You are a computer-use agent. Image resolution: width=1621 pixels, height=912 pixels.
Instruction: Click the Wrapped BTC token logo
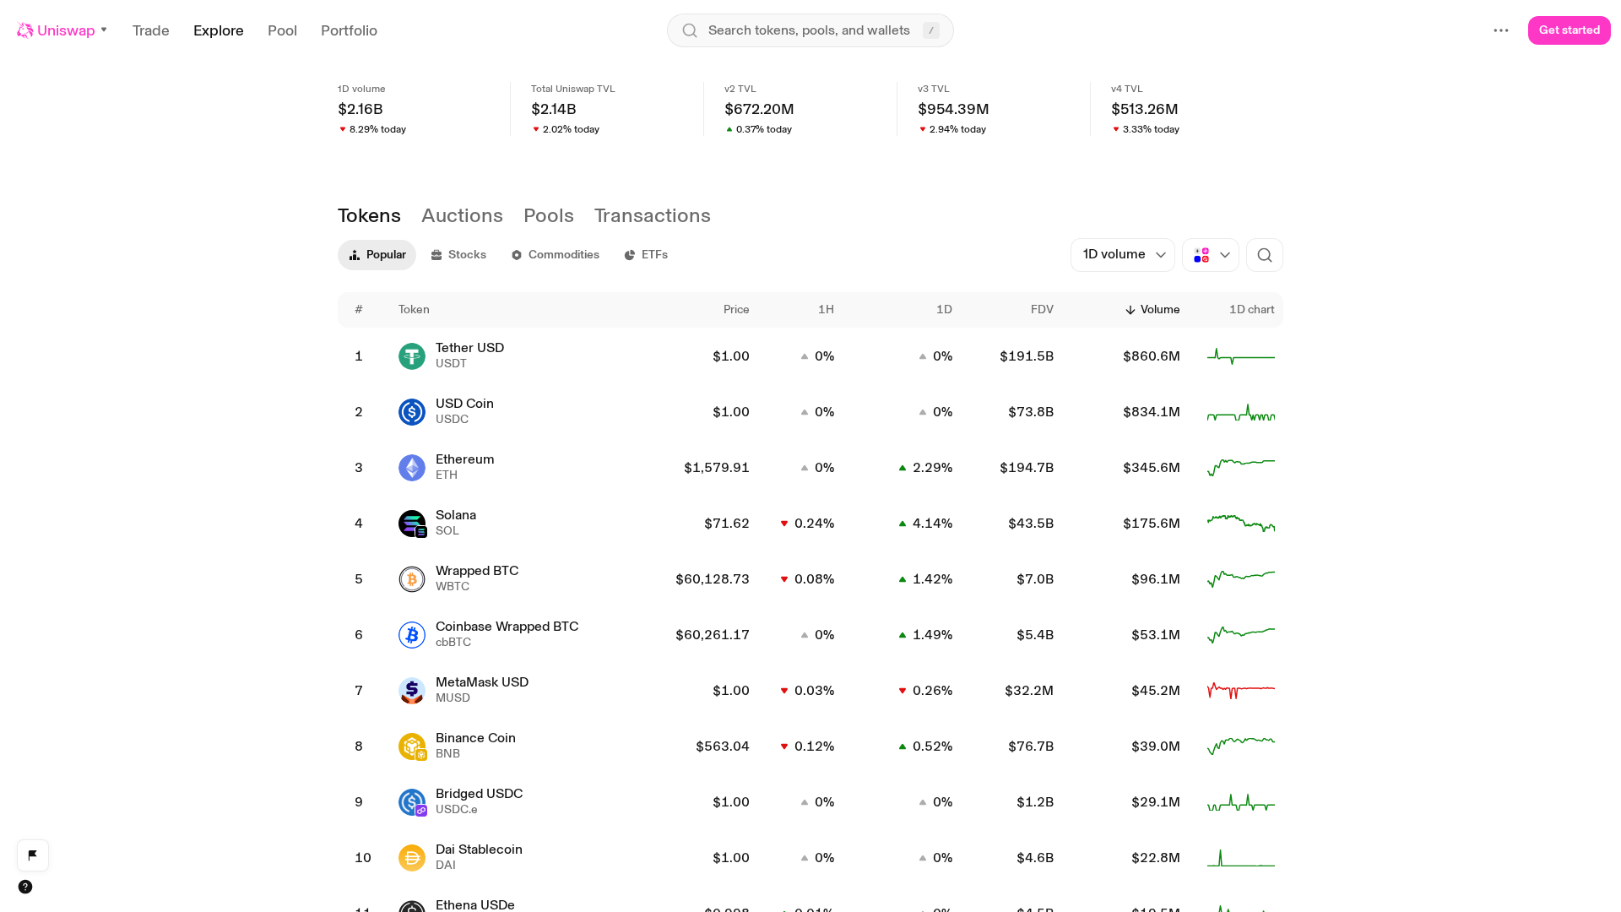point(412,579)
